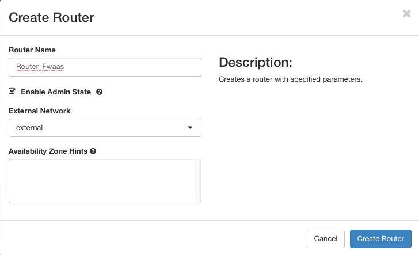Click help icon beside Enable Admin State
Screen dimensions: 419x255
pos(99,92)
